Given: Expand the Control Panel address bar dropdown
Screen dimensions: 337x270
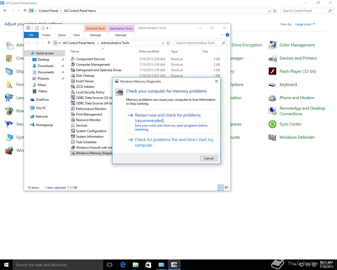Looking at the screenshot, I should [x=269, y=11].
